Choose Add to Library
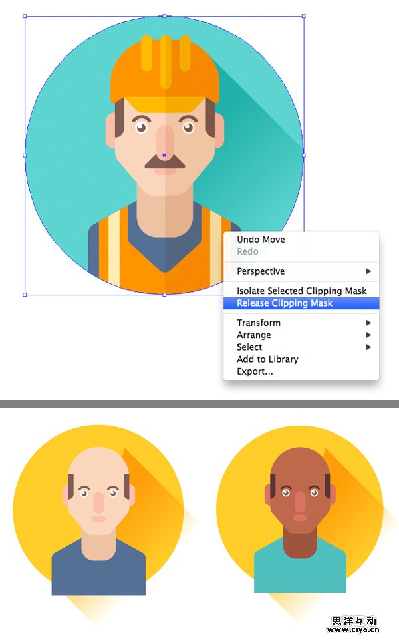Viewport: 399px width, 640px height. [x=301, y=359]
